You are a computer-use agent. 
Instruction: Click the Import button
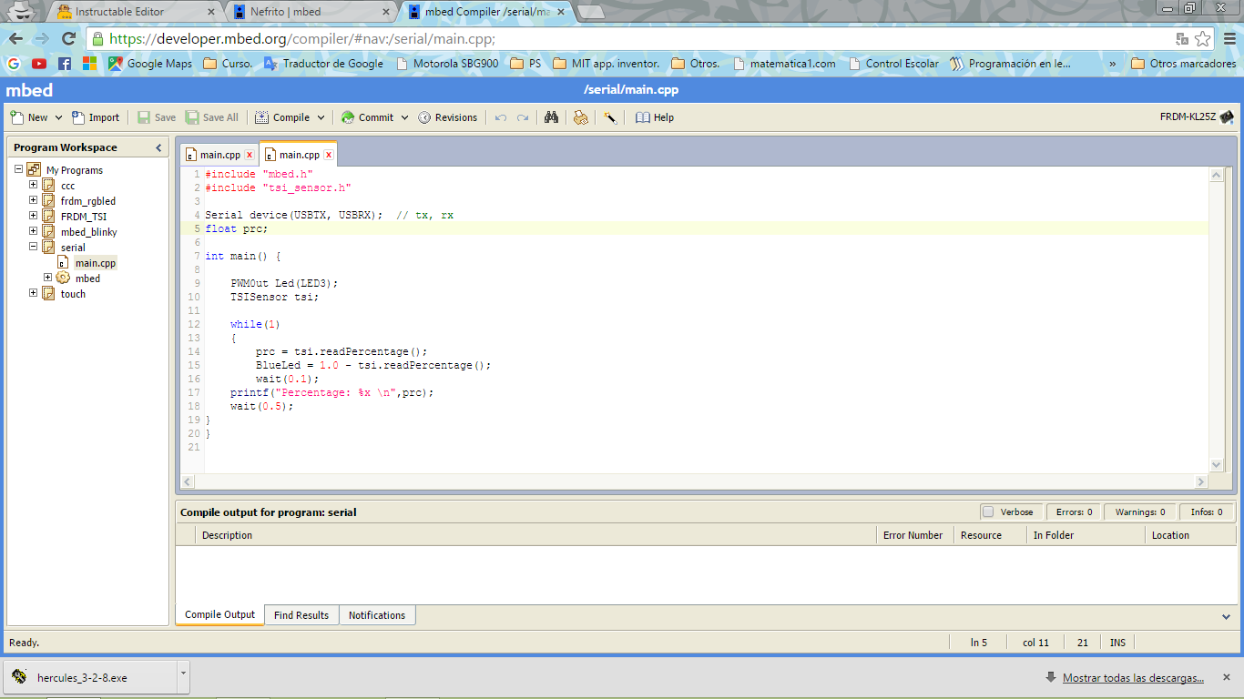coord(96,117)
